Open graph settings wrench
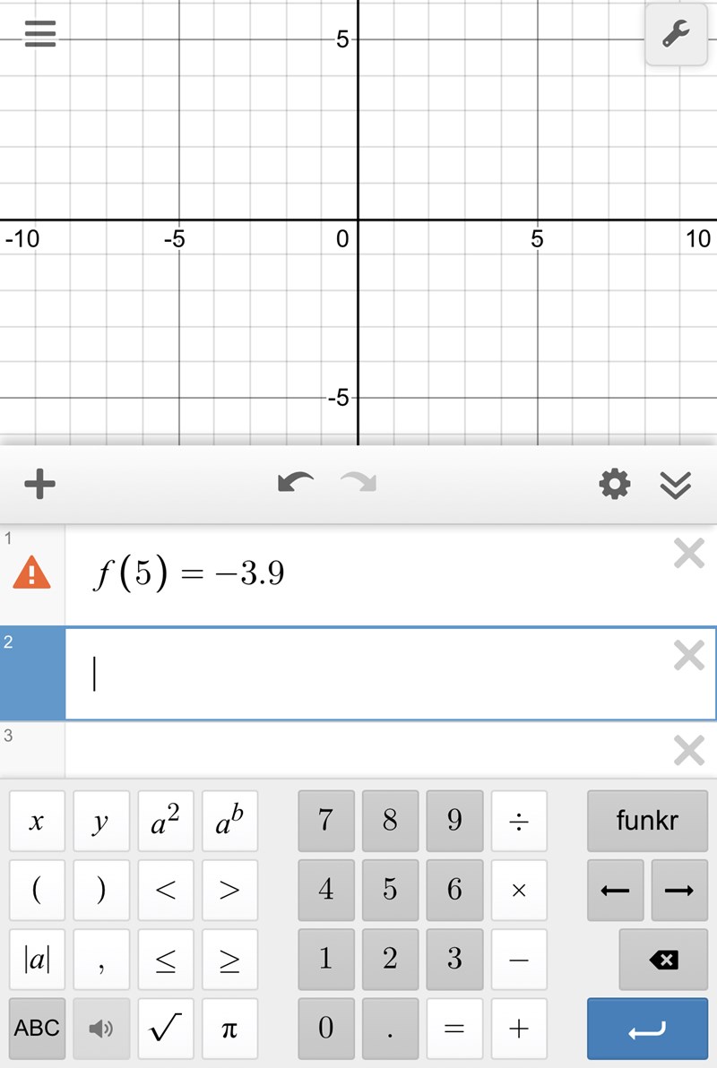The height and width of the screenshot is (1068, 717). (675, 37)
